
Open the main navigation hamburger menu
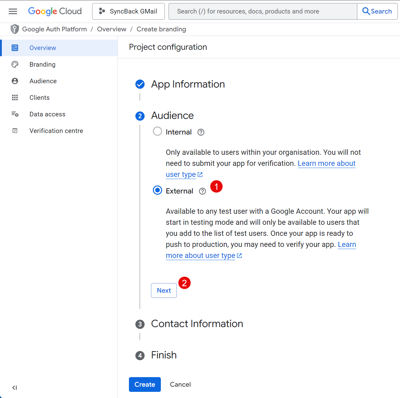13,11
